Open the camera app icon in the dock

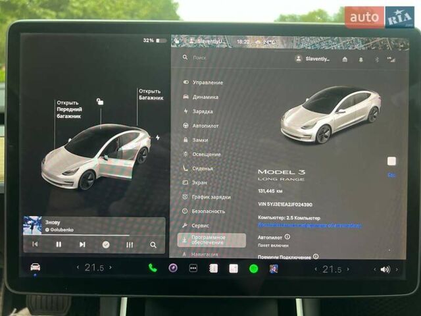(x=173, y=268)
